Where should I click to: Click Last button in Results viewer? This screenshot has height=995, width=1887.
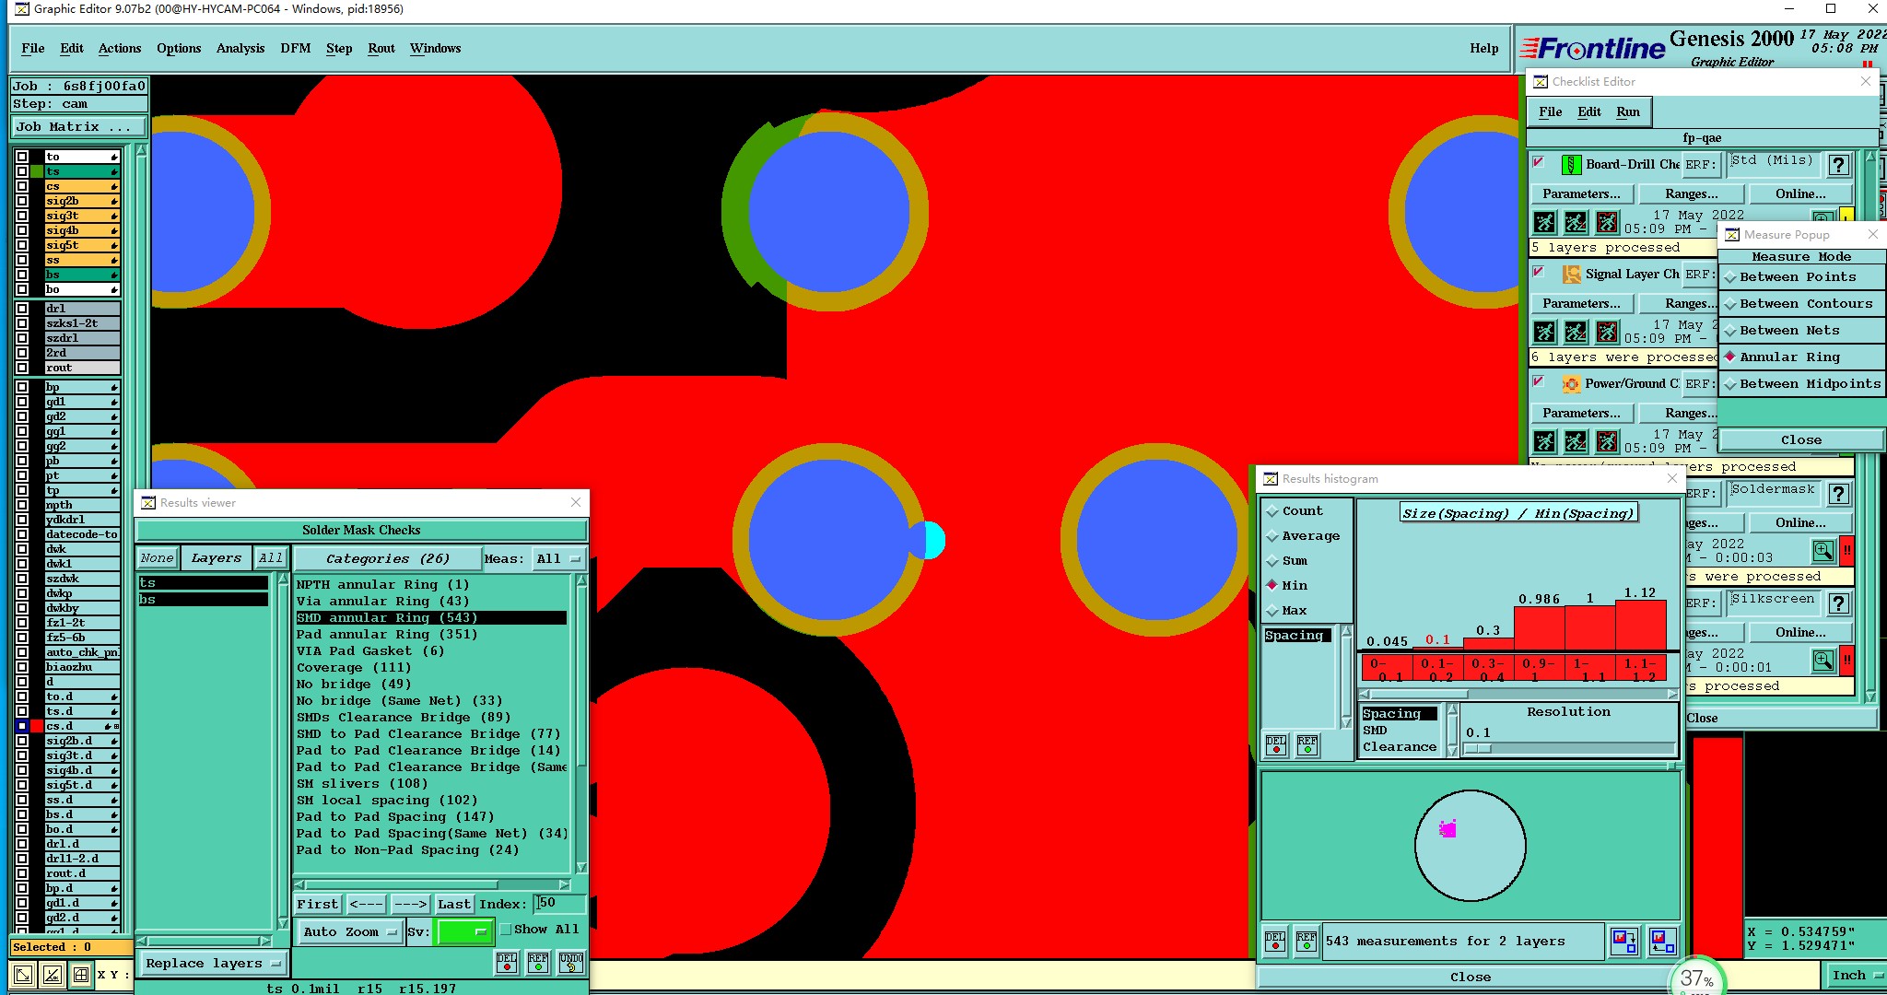(x=454, y=905)
